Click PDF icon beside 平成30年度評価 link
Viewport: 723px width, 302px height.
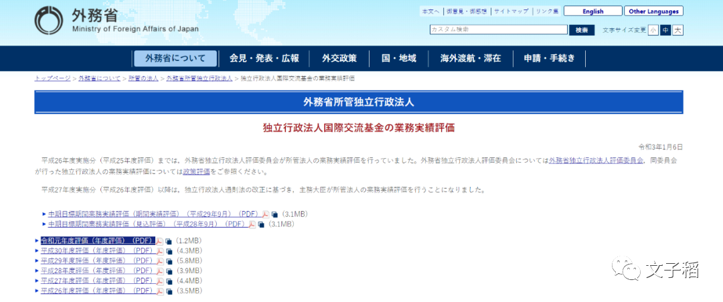click(x=160, y=251)
